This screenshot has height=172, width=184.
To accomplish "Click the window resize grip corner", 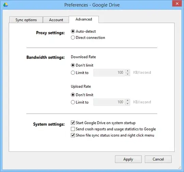I will click(x=180, y=168).
